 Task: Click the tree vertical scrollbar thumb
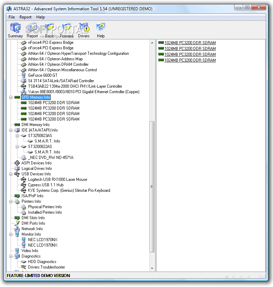click(x=152, y=187)
